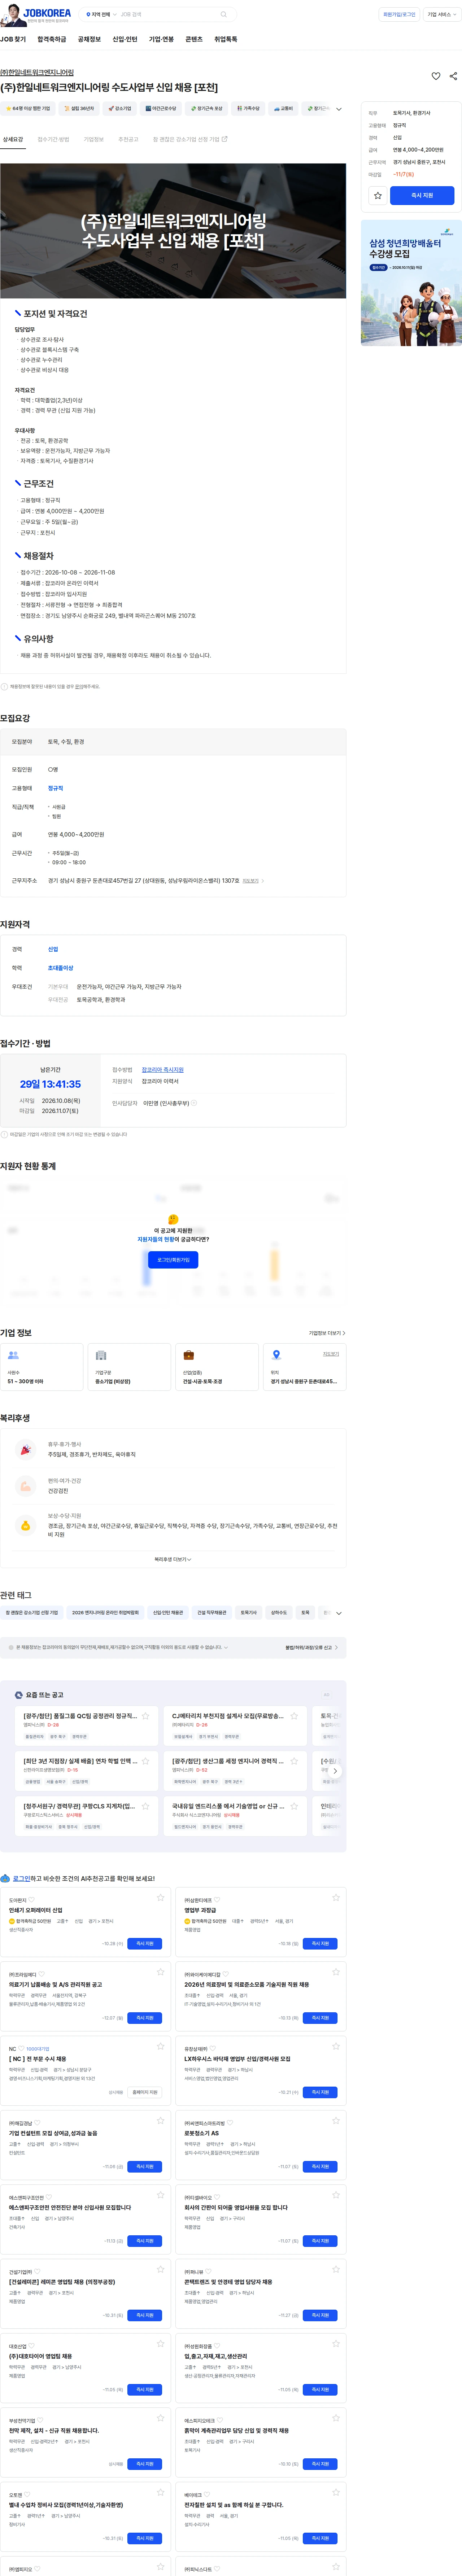
Task: Star the 품질그룹 QC팀 공정관리 trending posting
Action: 145,1716
